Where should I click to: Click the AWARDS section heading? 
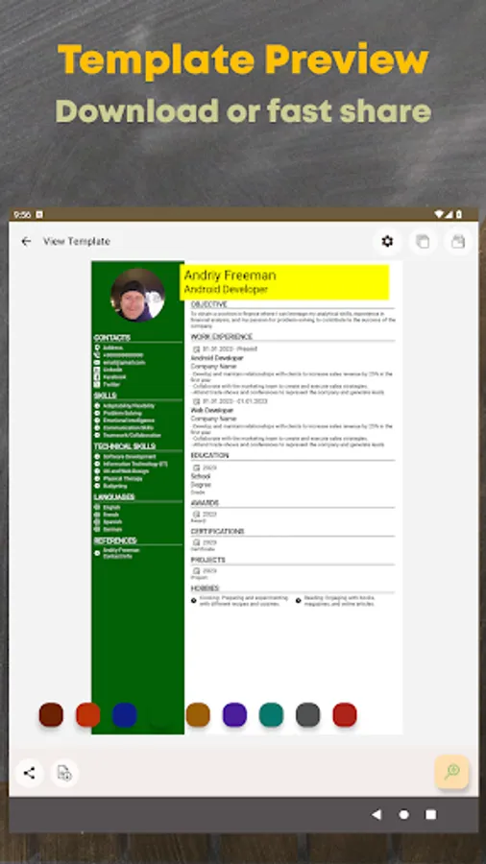[x=205, y=503]
